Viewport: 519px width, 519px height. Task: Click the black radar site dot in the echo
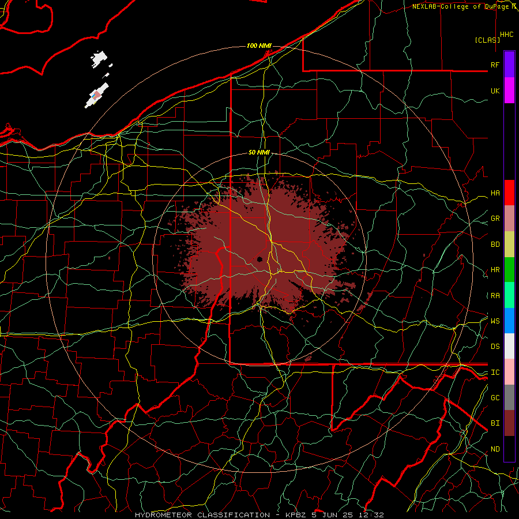[x=260, y=259]
